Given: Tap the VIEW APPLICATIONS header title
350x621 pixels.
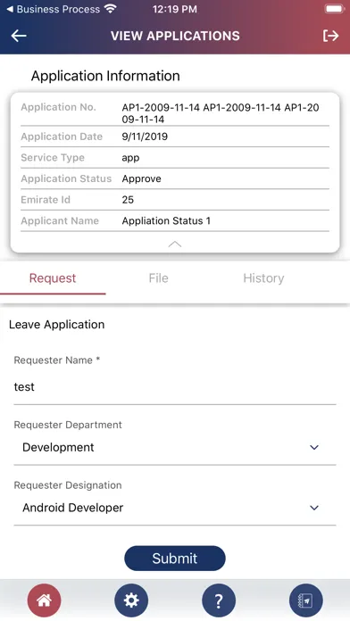Looking at the screenshot, I should 175,36.
